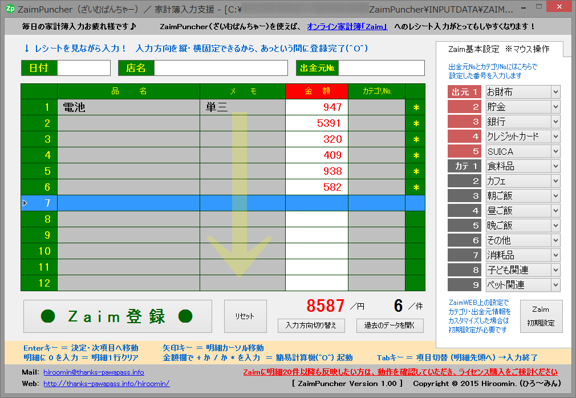Open the 子ども関連 category dropdown
This screenshot has width=576, height=398.
coord(555,270)
